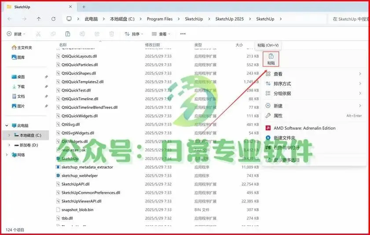Open the 查看 submenu in the context menu

314,74
